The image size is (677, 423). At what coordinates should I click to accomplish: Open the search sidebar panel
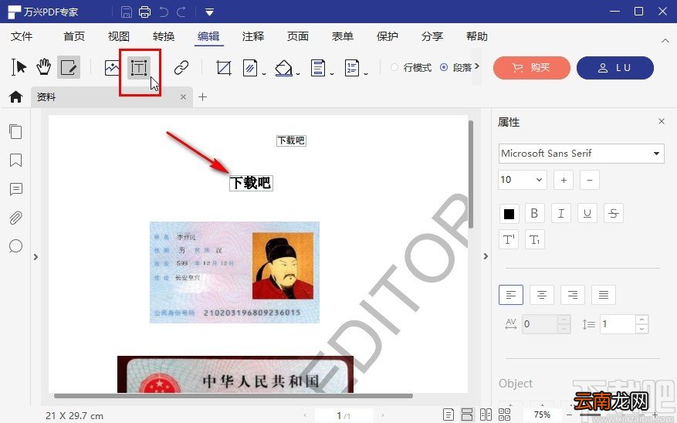[16, 246]
